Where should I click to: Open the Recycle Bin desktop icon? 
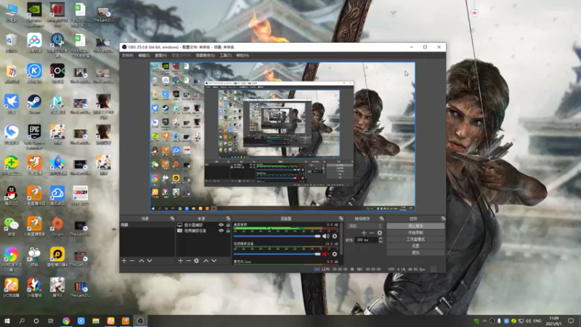12,42
